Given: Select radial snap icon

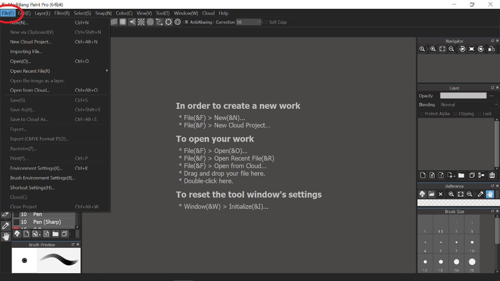Looking at the screenshot, I should (x=141, y=22).
